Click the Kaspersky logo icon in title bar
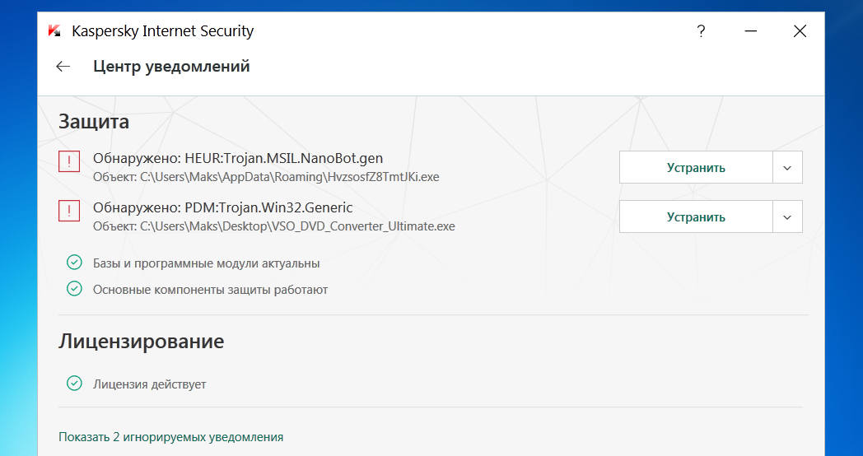Image resolution: width=863 pixels, height=456 pixels. click(54, 31)
